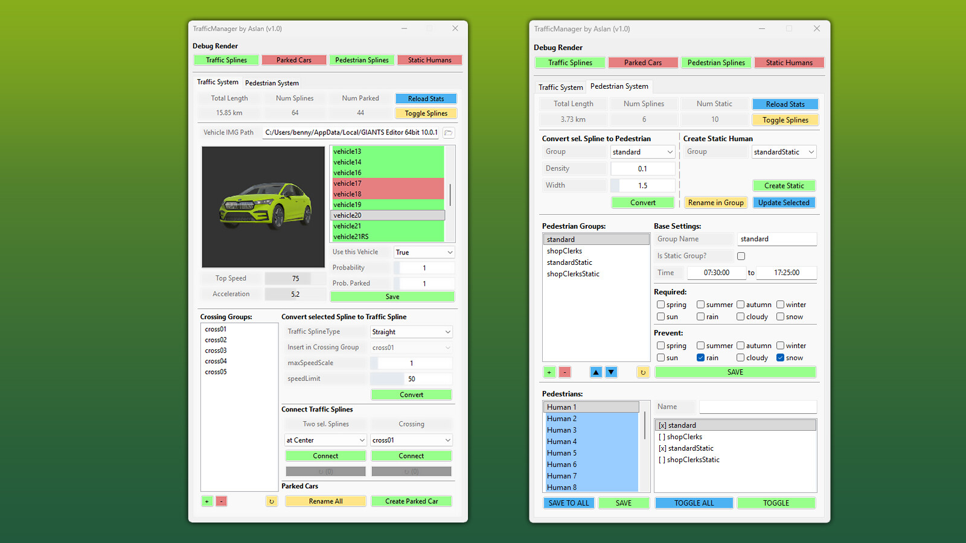Uncheck rain in the Prevent section
Image resolution: width=966 pixels, height=543 pixels.
pos(700,357)
